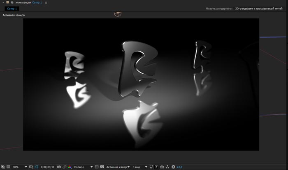Image resolution: width=288 pixels, height=170 pixels.
Task: Click the left 3D letter in viewer
Action: tap(74, 65)
